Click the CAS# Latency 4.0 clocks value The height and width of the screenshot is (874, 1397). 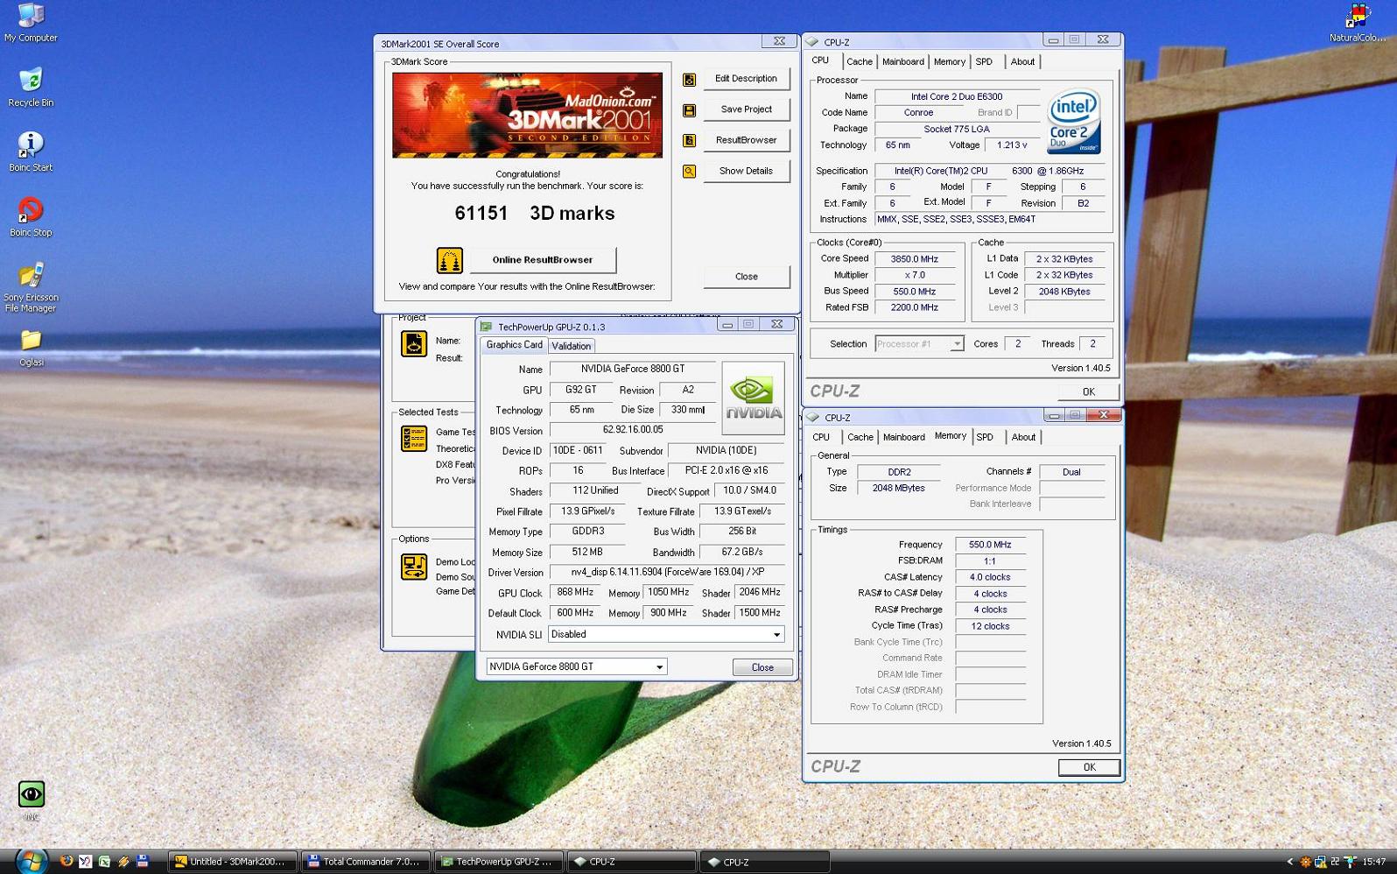(990, 577)
